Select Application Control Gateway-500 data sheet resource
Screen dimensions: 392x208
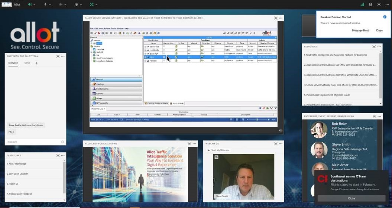340,65
